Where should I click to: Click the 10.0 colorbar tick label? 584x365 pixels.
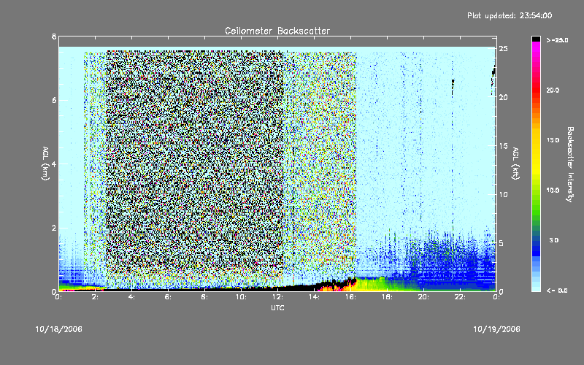tap(553, 190)
